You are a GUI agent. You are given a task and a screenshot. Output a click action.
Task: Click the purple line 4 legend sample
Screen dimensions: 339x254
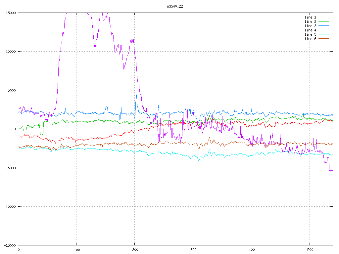(324, 30)
